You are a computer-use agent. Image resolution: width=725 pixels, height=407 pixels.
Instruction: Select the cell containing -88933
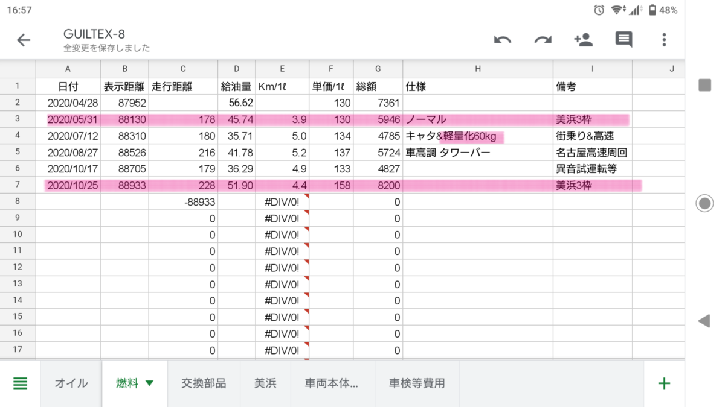pyautogui.click(x=184, y=202)
